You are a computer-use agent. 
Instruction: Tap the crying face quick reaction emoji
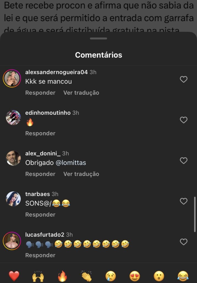pyautogui.click(x=111, y=276)
